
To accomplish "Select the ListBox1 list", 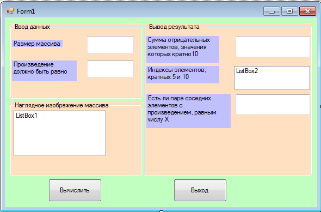I will pos(60,133).
